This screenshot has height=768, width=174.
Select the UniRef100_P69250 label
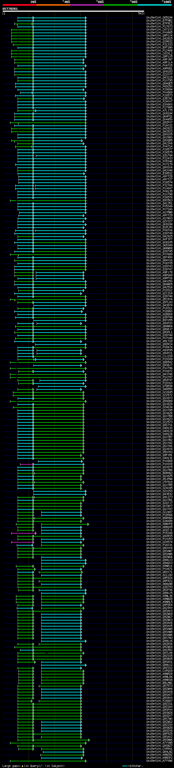(x=159, y=86)
